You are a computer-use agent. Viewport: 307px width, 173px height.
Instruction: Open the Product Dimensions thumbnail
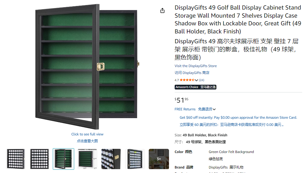[x=87, y=159]
